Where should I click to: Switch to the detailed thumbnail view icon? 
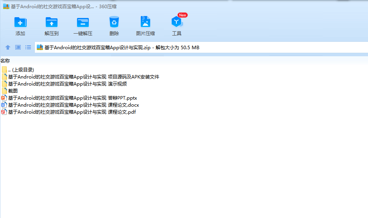tap(18, 47)
